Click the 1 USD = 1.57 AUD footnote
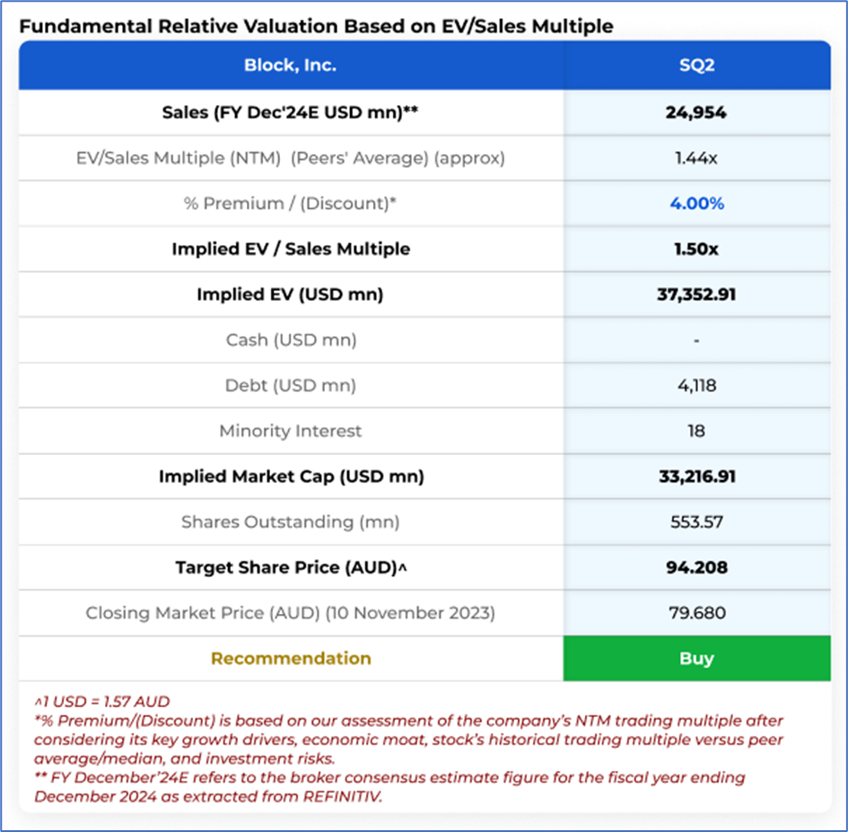Screen dimensions: 848x832 (x=101, y=701)
